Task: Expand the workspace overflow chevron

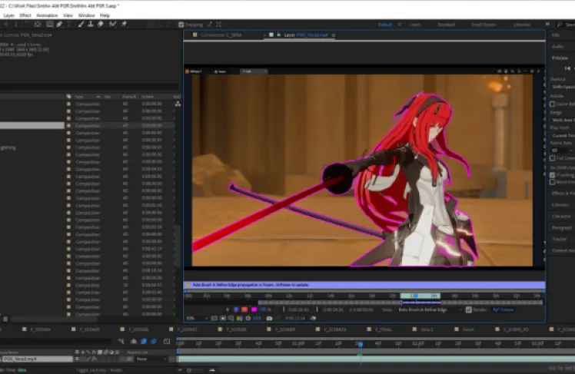Action: tap(547, 25)
